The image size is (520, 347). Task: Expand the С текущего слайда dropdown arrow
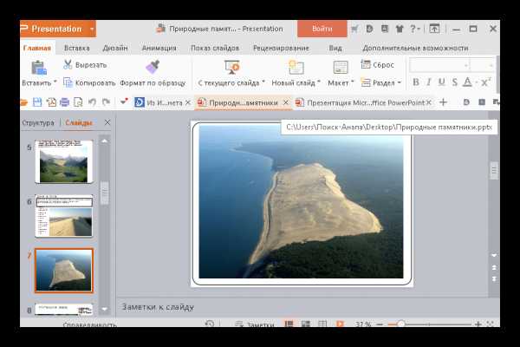tap(263, 82)
